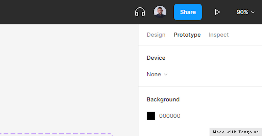Viewport: 262px width, 136px height.
Task: Open the Device dropdown showing None
Action: (x=157, y=74)
